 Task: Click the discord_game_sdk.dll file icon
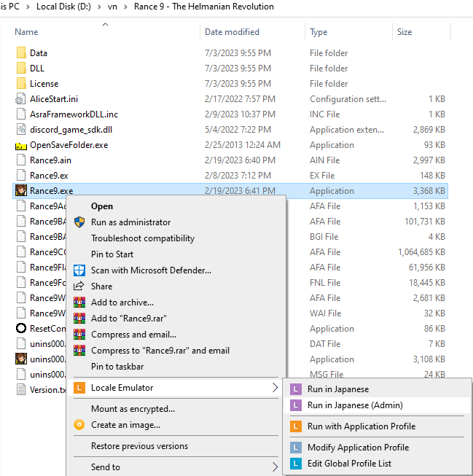(x=20, y=130)
